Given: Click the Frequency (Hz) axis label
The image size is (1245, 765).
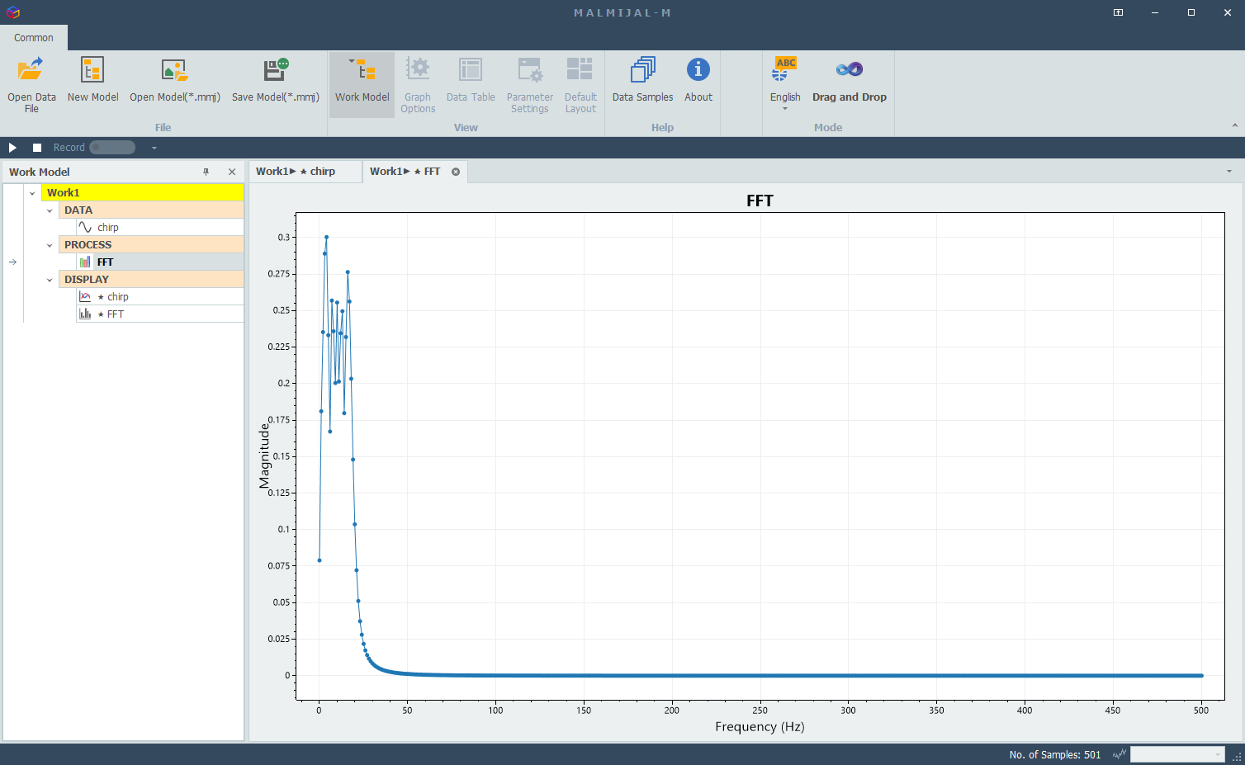Looking at the screenshot, I should point(760,727).
